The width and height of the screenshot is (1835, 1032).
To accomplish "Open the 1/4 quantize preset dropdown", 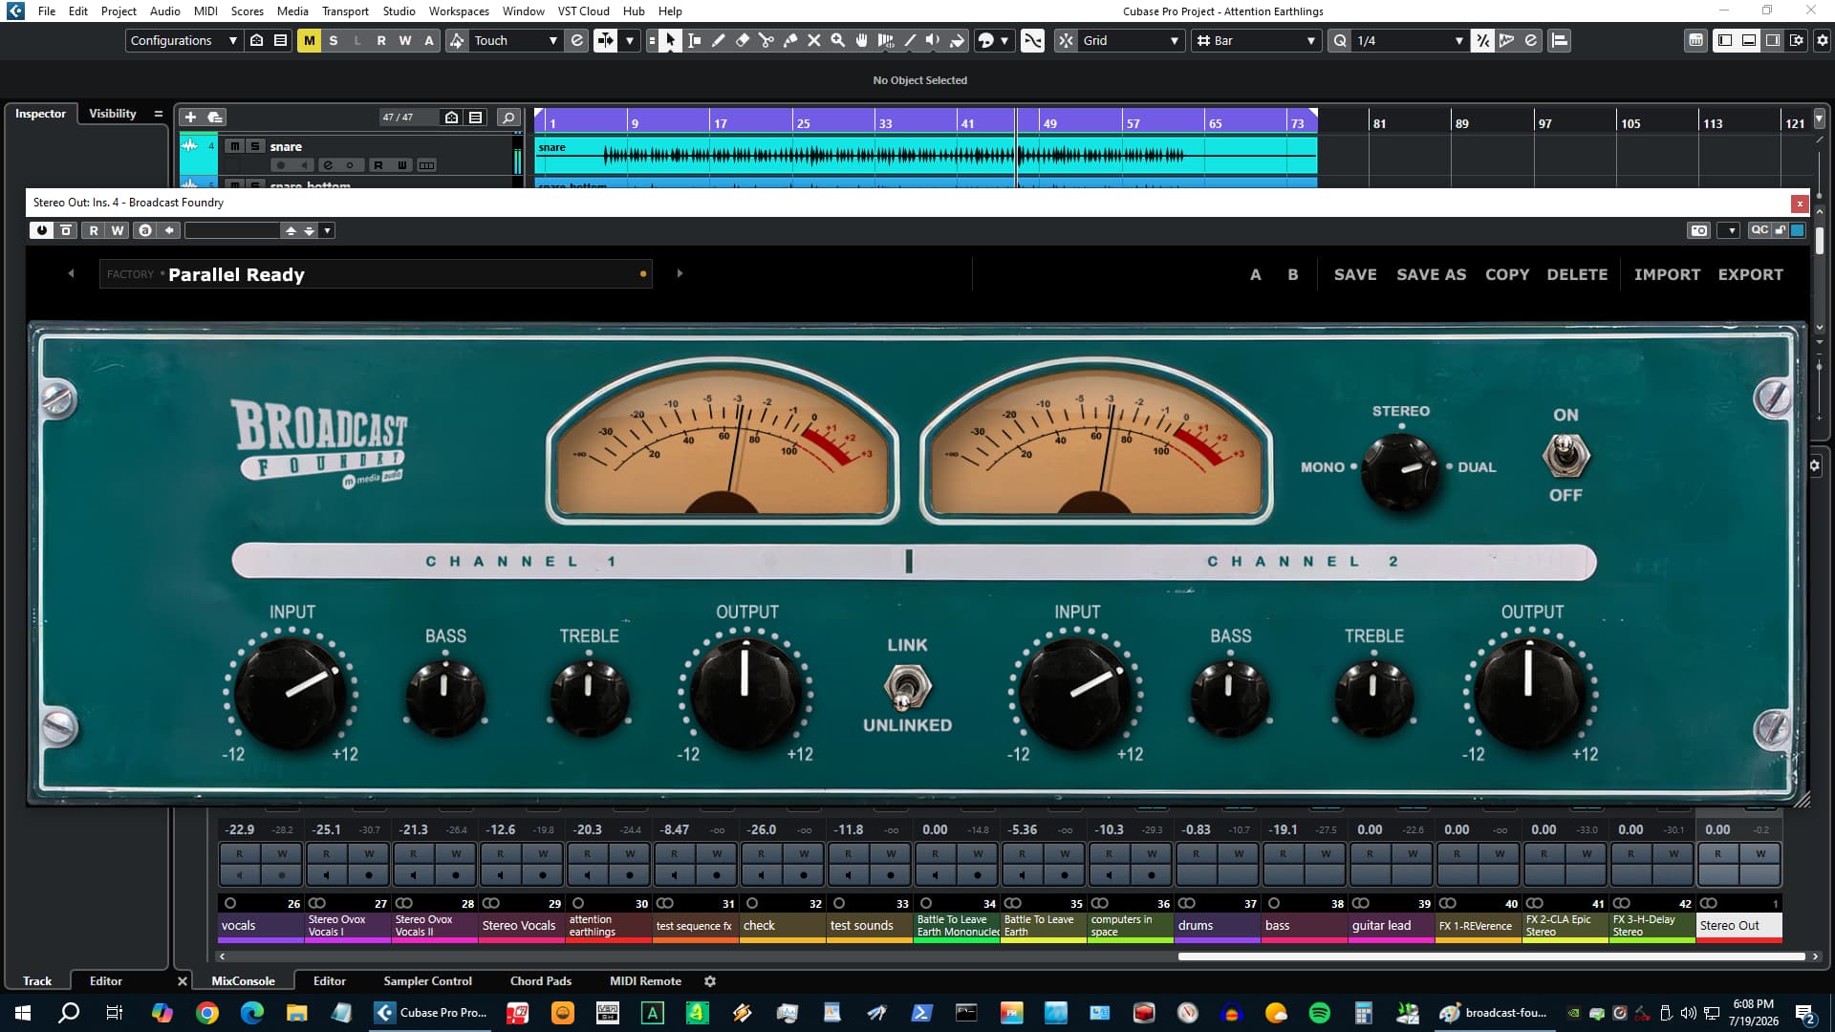I will 1409,40.
